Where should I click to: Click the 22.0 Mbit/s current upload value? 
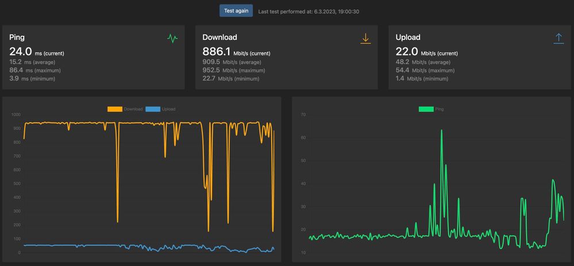pos(427,52)
